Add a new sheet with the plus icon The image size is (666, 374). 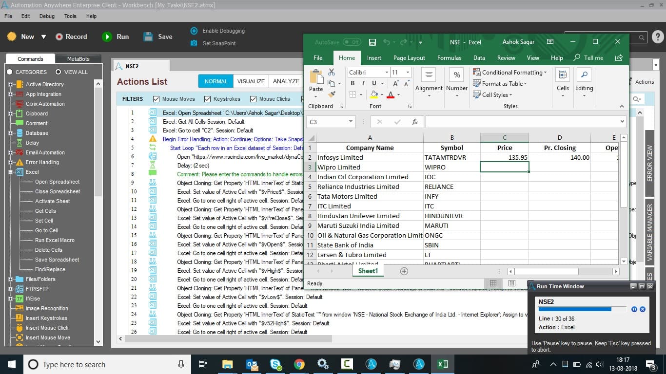404,271
